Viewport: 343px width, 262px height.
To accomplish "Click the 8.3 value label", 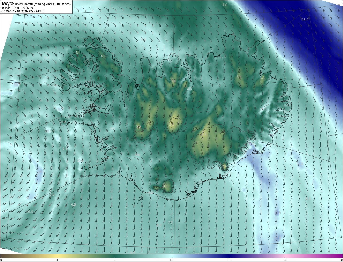I will pyautogui.click(x=159, y=225).
